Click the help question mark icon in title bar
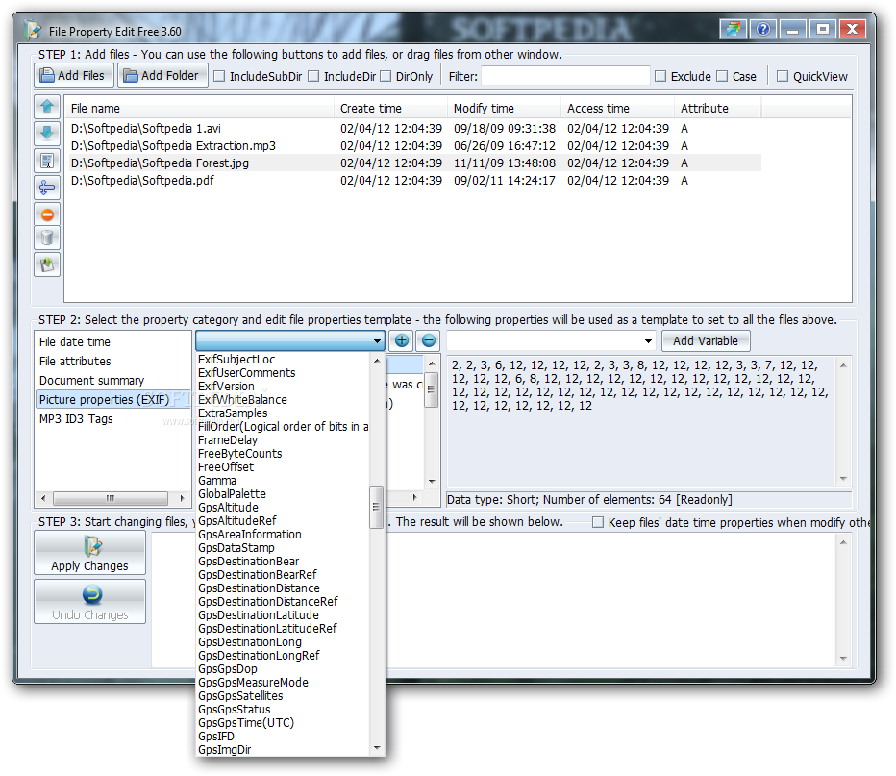 click(x=763, y=29)
